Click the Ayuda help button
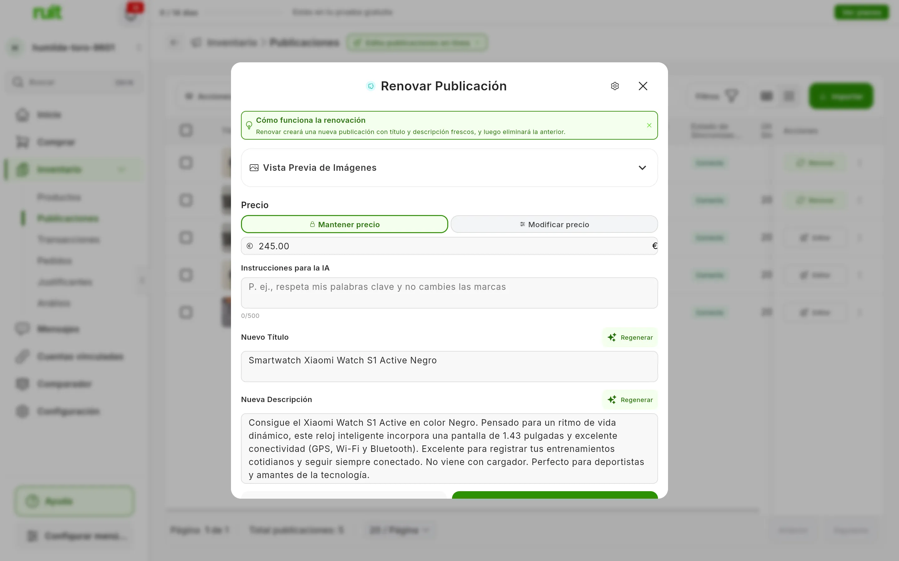The image size is (899, 561). click(74, 501)
